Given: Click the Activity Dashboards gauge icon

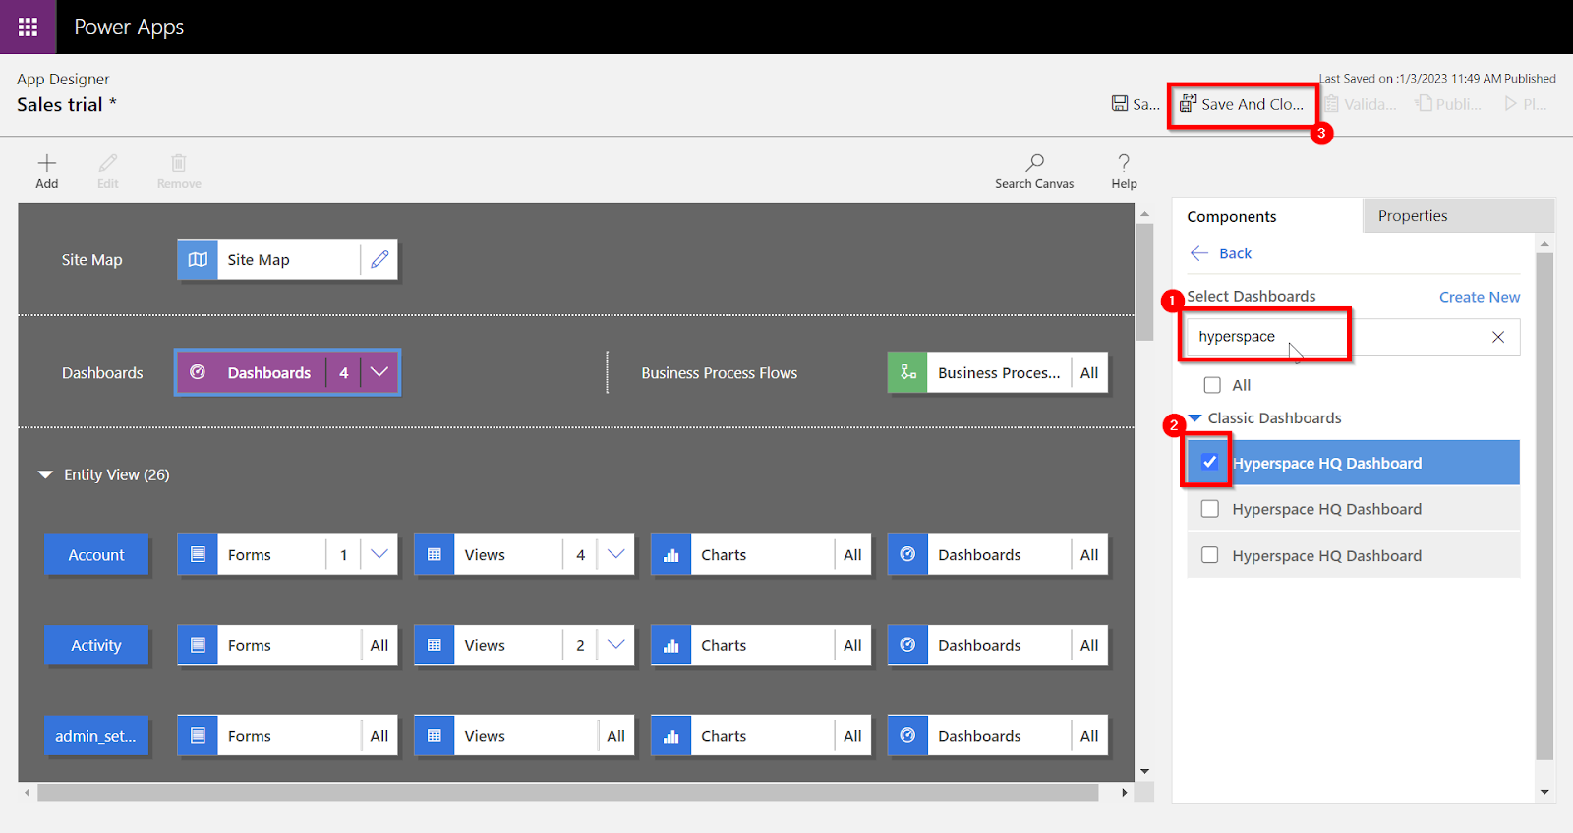Looking at the screenshot, I should (x=907, y=645).
